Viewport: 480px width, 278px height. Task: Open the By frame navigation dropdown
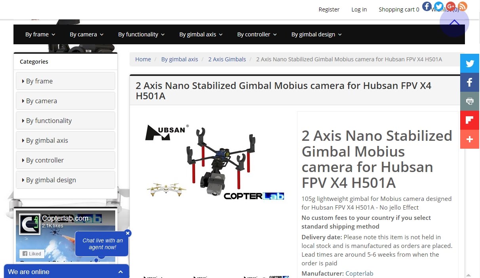(x=40, y=34)
